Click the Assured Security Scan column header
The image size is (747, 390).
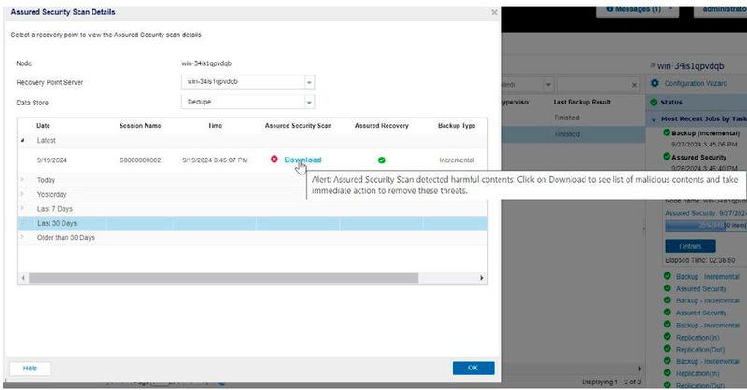pos(298,126)
